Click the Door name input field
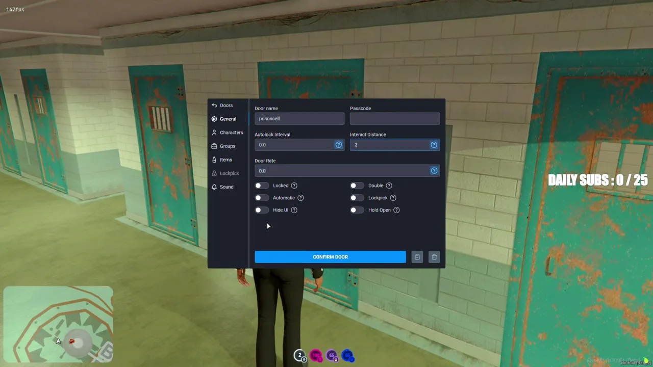The width and height of the screenshot is (653, 367). point(299,119)
